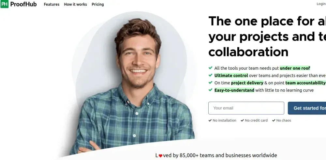This screenshot has height=160, width=326.
Task: Click the green checkmark beside 'Easy-to-understand'
Action: pos(210,90)
